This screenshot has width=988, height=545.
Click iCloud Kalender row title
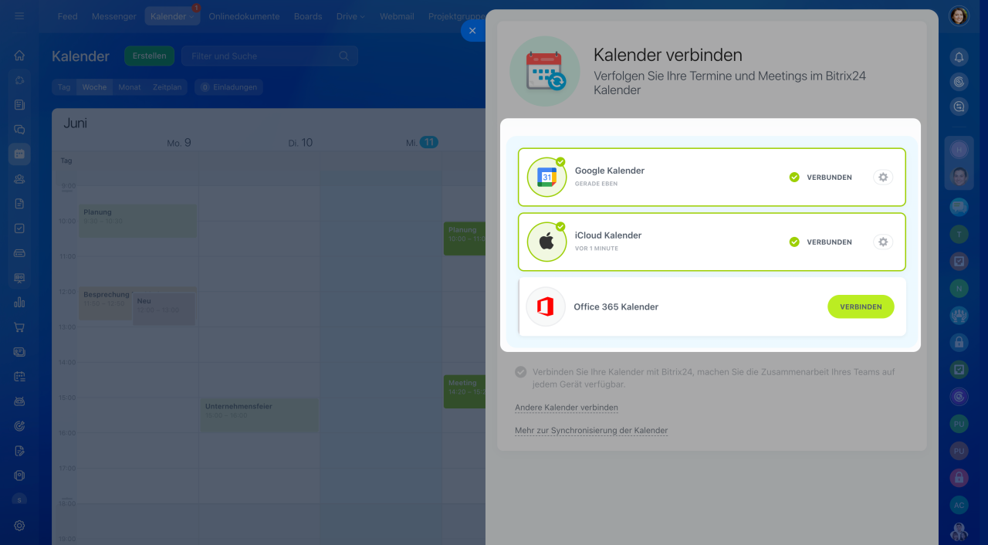pyautogui.click(x=608, y=235)
